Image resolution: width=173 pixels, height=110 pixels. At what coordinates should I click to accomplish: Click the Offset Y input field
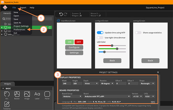[133, 84]
